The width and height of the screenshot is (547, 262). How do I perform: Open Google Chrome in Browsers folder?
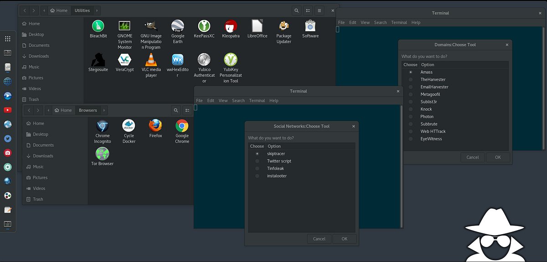coord(182,126)
